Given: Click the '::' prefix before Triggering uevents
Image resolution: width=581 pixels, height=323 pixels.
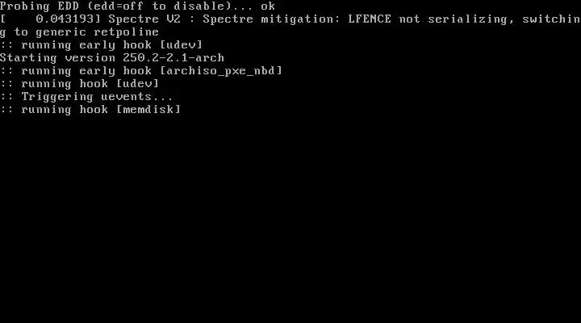Looking at the screenshot, I should [6, 97].
